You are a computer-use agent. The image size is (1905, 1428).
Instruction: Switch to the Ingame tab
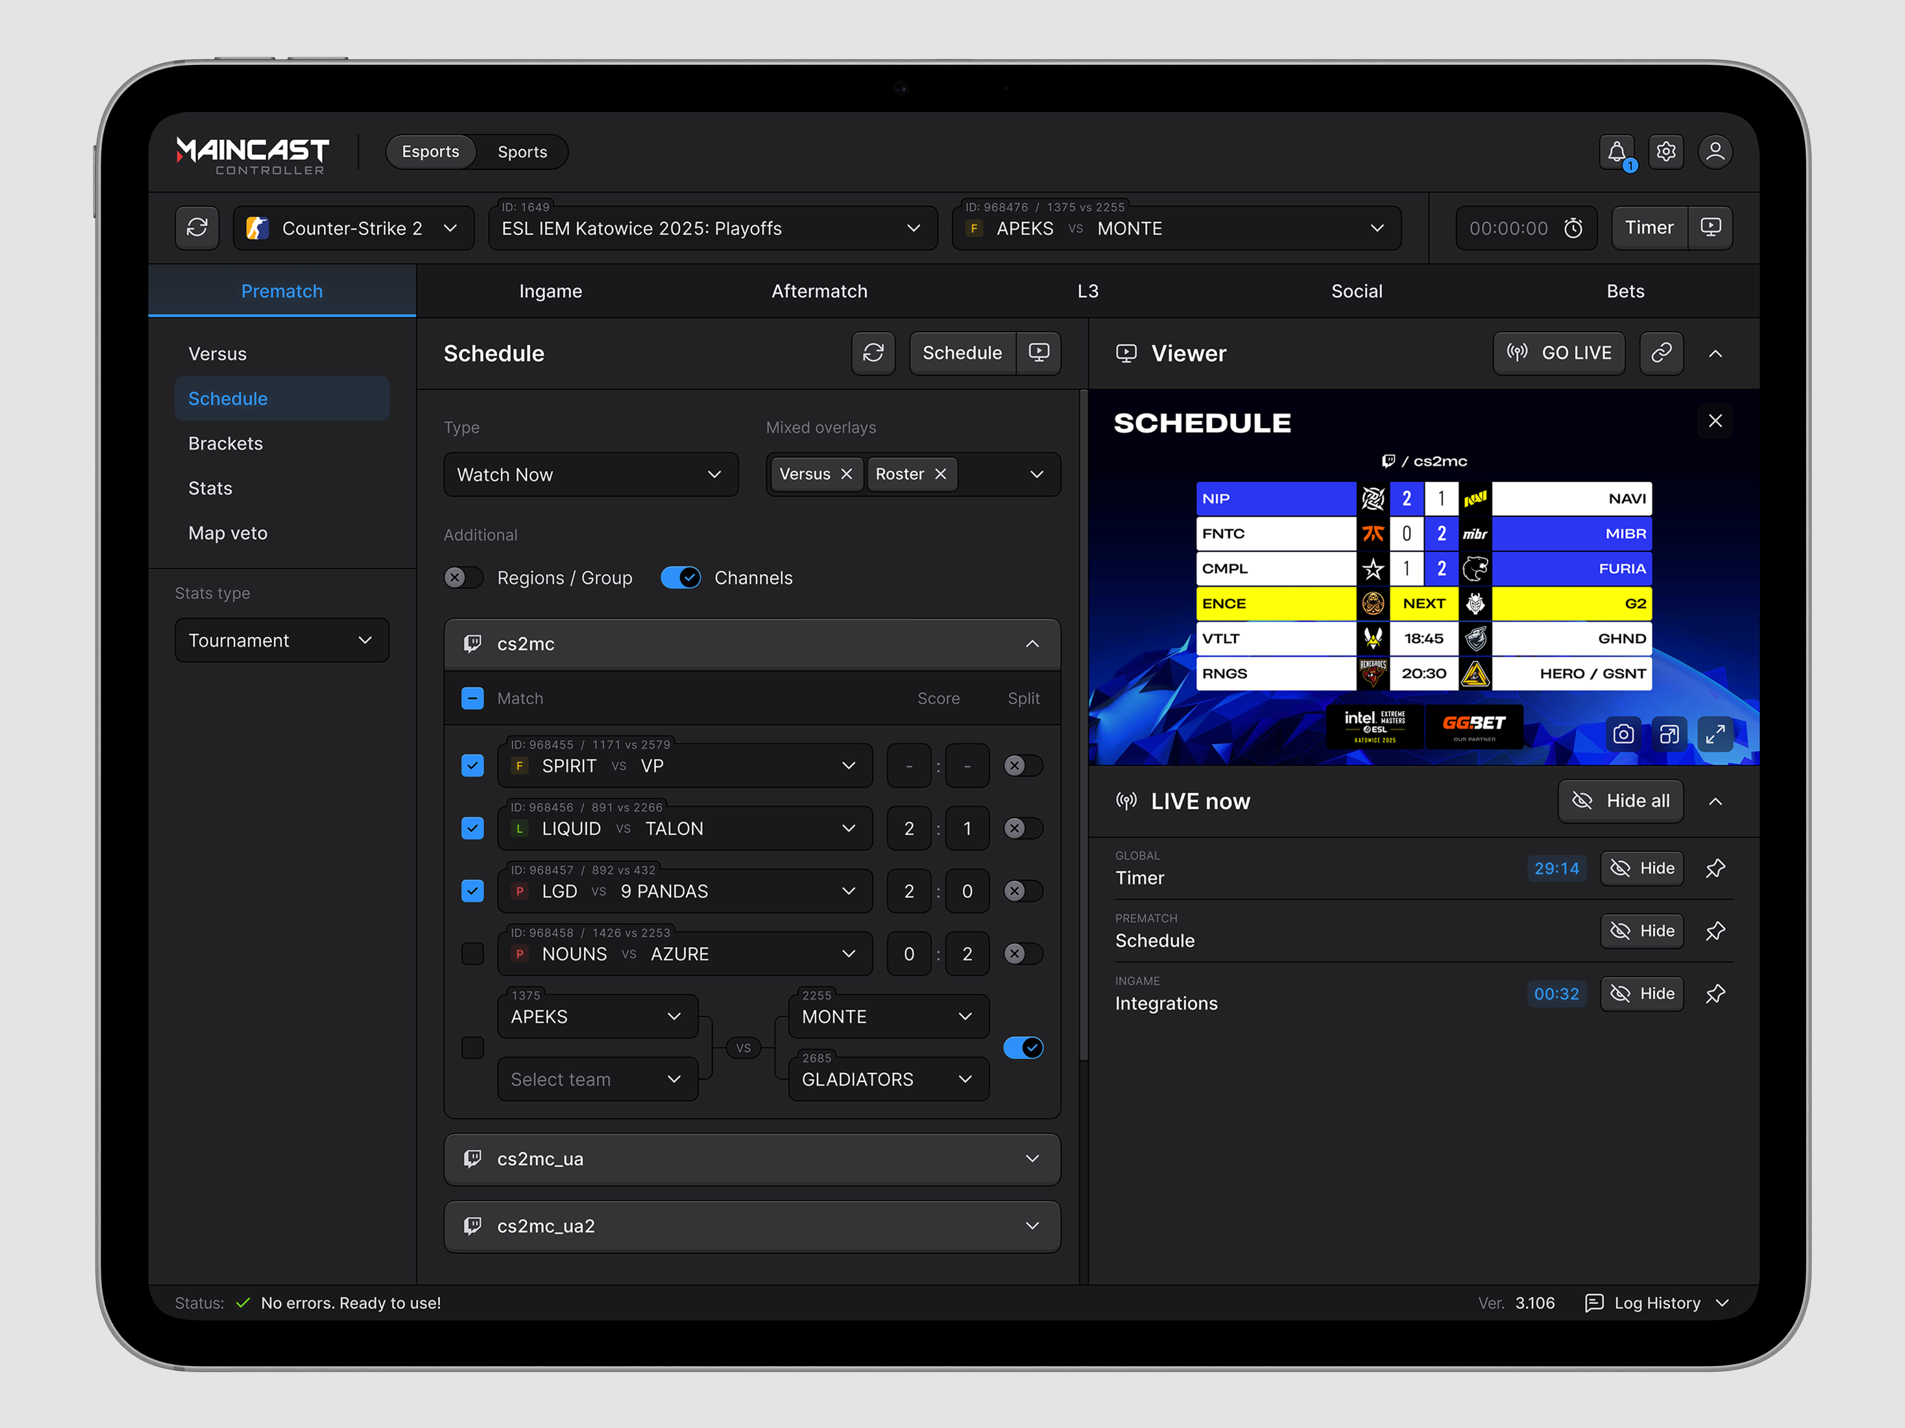click(x=550, y=291)
